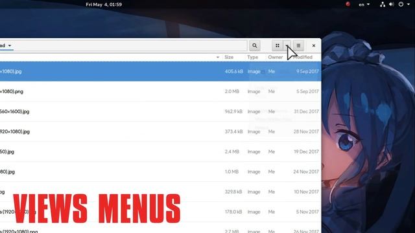Open the power system menu

point(404,5)
